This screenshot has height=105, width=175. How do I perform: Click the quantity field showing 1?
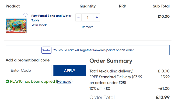click(87, 17)
